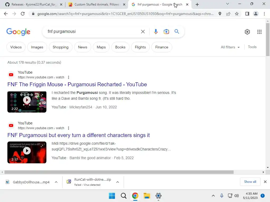This screenshot has width=270, height=202.
Task: Click the microphone tray icon
Action: [221, 196]
